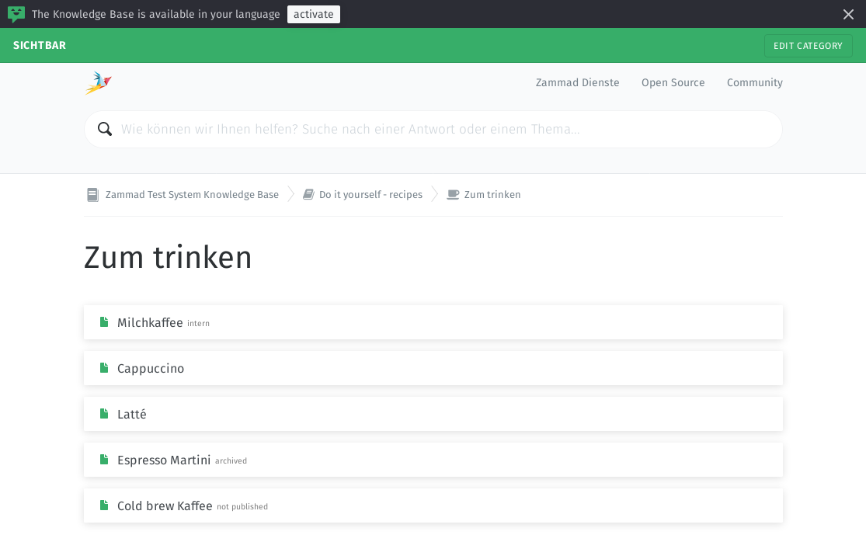
Task: Open the Edit Category button
Action: 808,46
